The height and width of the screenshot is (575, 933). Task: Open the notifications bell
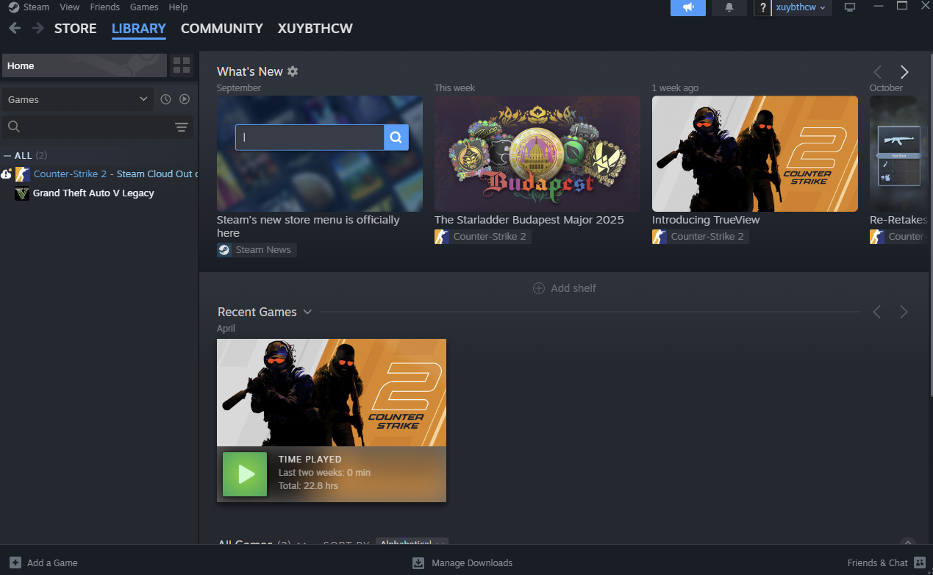point(729,7)
